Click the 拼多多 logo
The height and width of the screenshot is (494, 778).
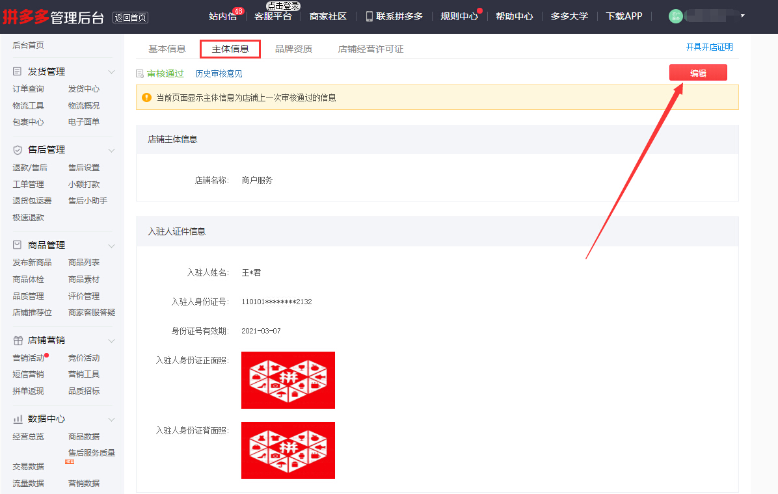coord(26,16)
